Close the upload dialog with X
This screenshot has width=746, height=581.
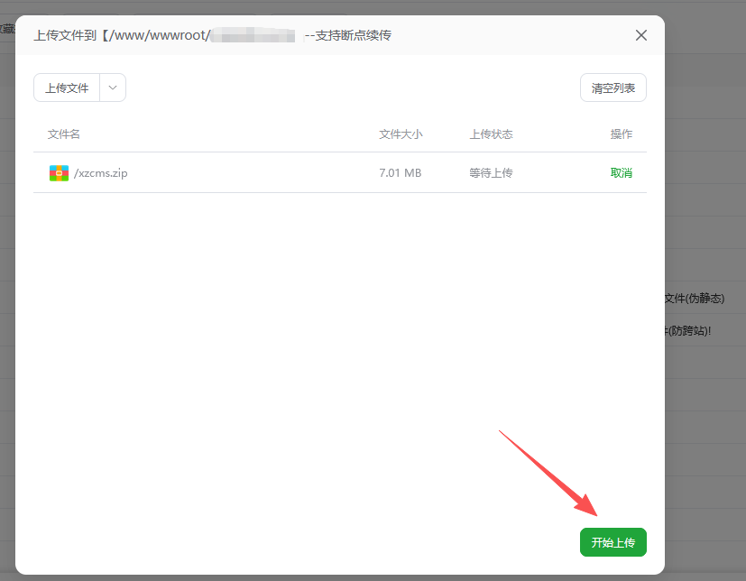point(641,35)
